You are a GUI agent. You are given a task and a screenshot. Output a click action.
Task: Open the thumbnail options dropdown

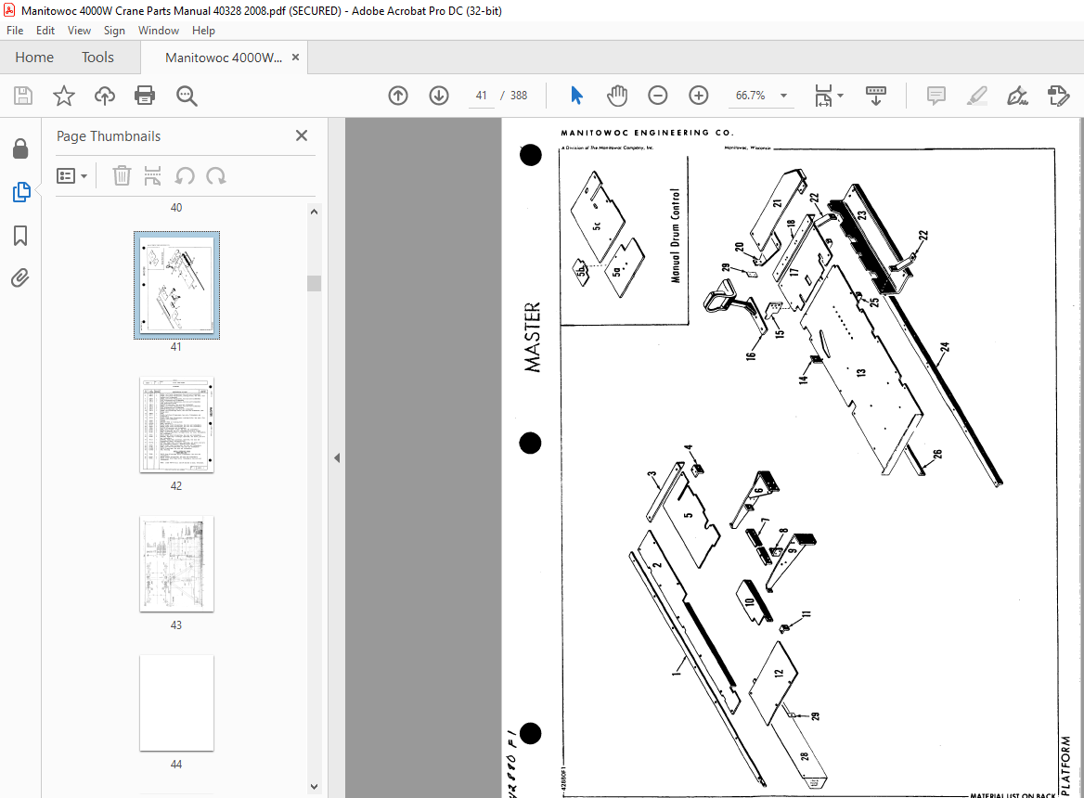pyautogui.click(x=71, y=176)
